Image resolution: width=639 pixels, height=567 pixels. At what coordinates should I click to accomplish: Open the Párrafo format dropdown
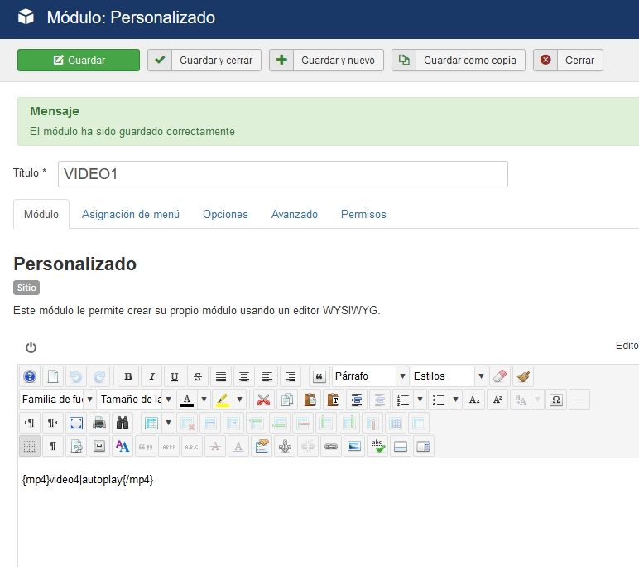(371, 376)
